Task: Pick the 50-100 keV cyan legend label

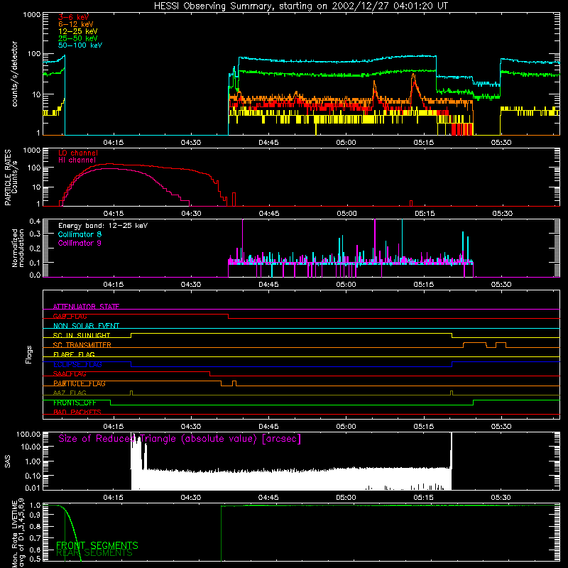Action: [80, 45]
